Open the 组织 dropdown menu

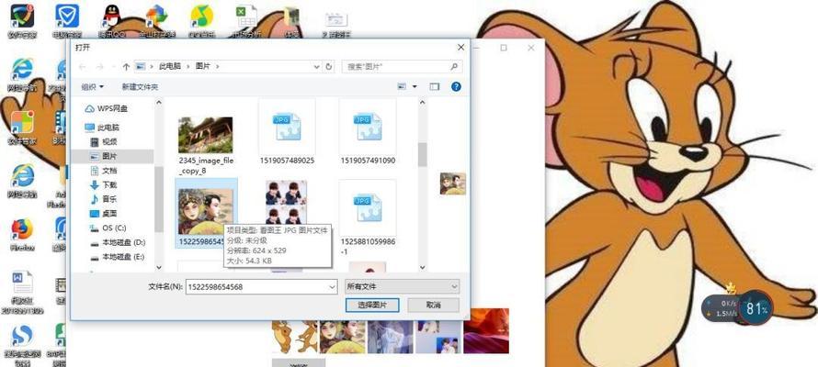point(92,86)
